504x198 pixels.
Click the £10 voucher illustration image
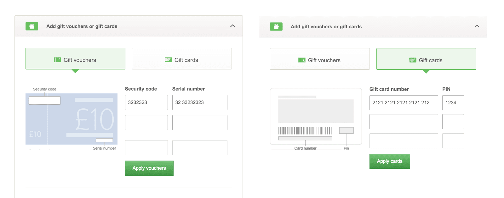click(x=72, y=119)
